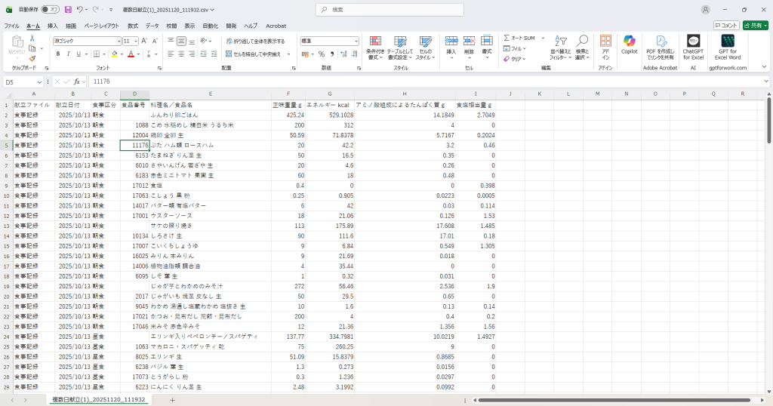Click the Save icon in title bar
The height and width of the screenshot is (406, 773).
(x=68, y=10)
